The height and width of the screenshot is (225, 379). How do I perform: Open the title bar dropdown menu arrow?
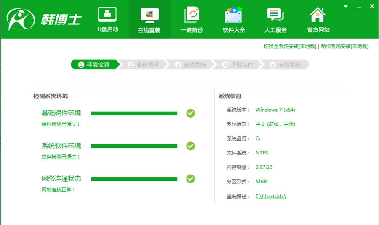pos(346,6)
